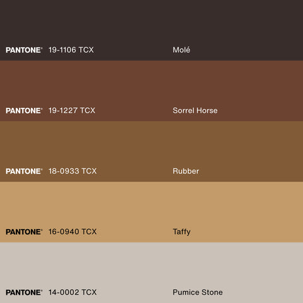Click the color code 18-0933 TCX
The height and width of the screenshot is (303, 303).
73,171
